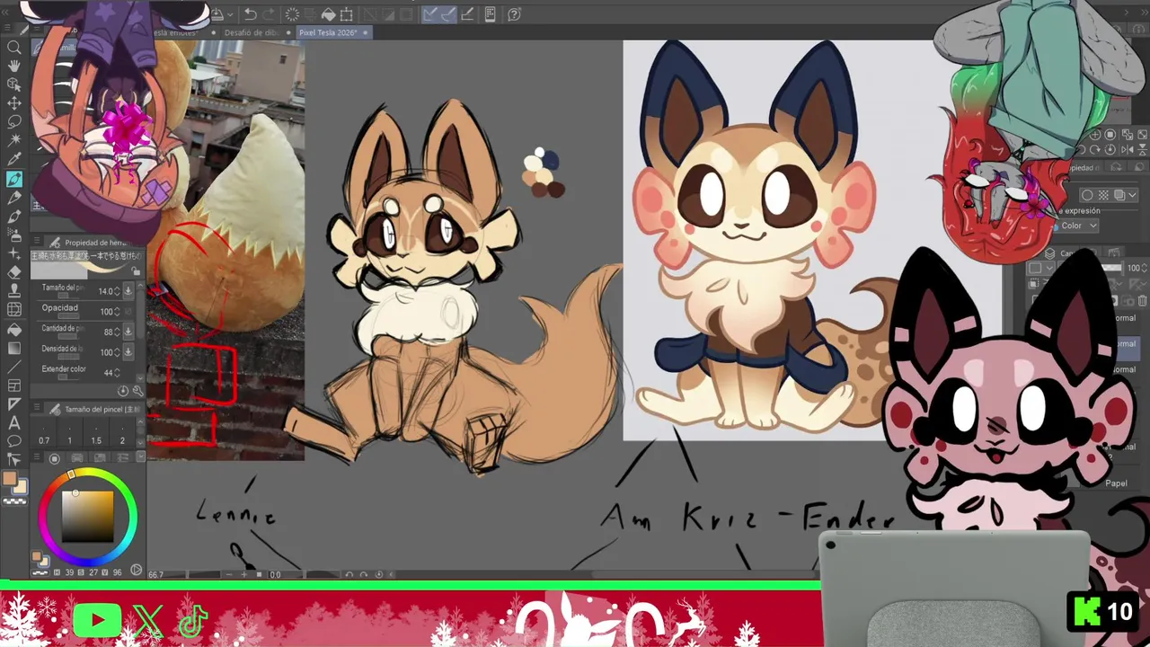Click the main color swatch in toolbox
1150x647 pixels.
tap(10, 480)
